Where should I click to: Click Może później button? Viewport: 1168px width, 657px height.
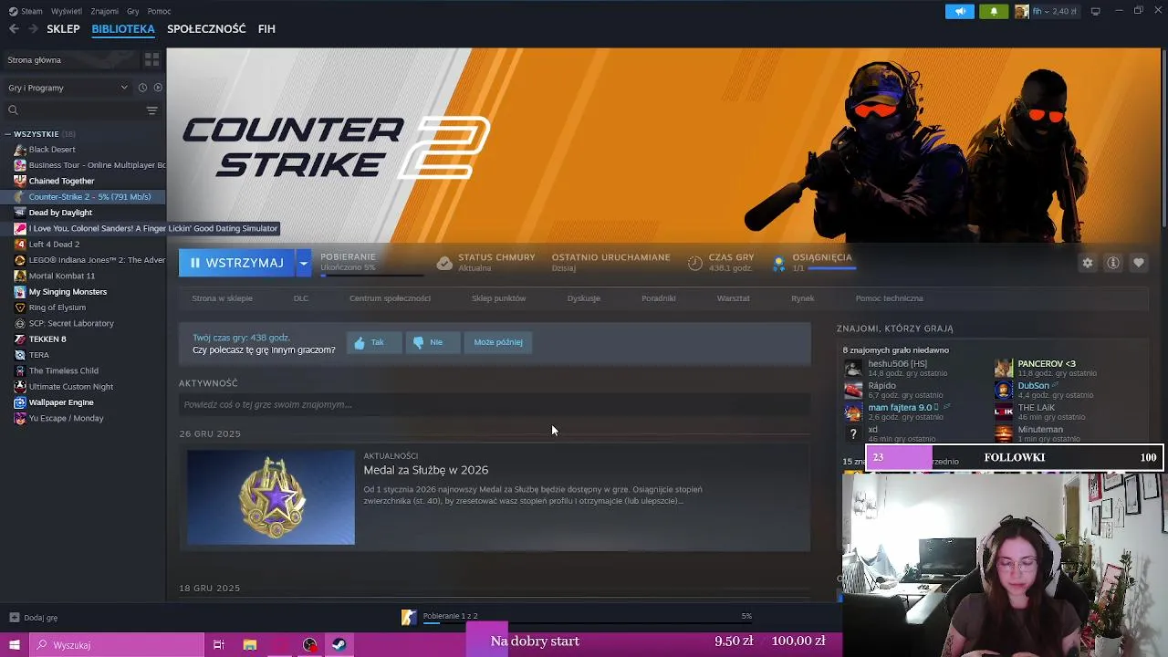click(x=498, y=342)
